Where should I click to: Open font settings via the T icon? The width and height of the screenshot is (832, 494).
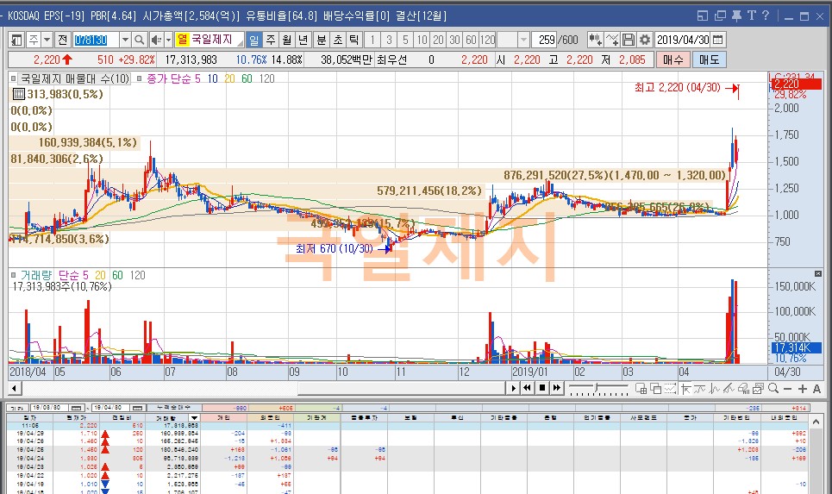(x=752, y=16)
